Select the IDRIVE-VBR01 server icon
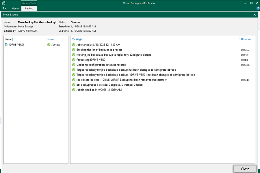Screen dimensions: 260x173 [7, 45]
